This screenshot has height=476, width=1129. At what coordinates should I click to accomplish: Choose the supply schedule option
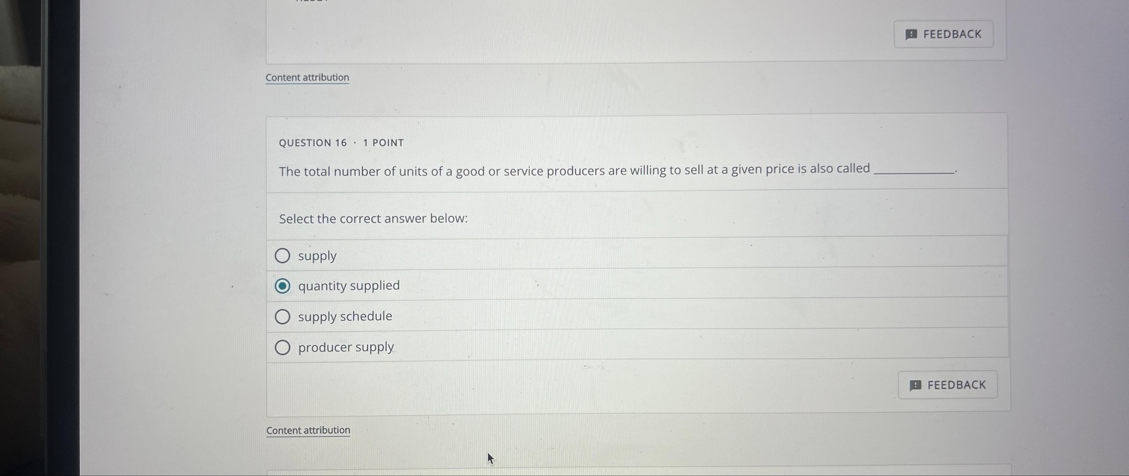click(283, 316)
